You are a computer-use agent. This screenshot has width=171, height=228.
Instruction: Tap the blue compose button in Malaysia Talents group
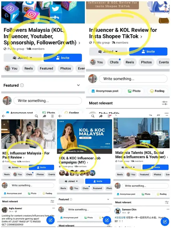(x=165, y=222)
